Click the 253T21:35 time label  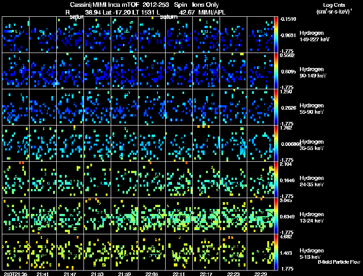[x=15, y=274]
